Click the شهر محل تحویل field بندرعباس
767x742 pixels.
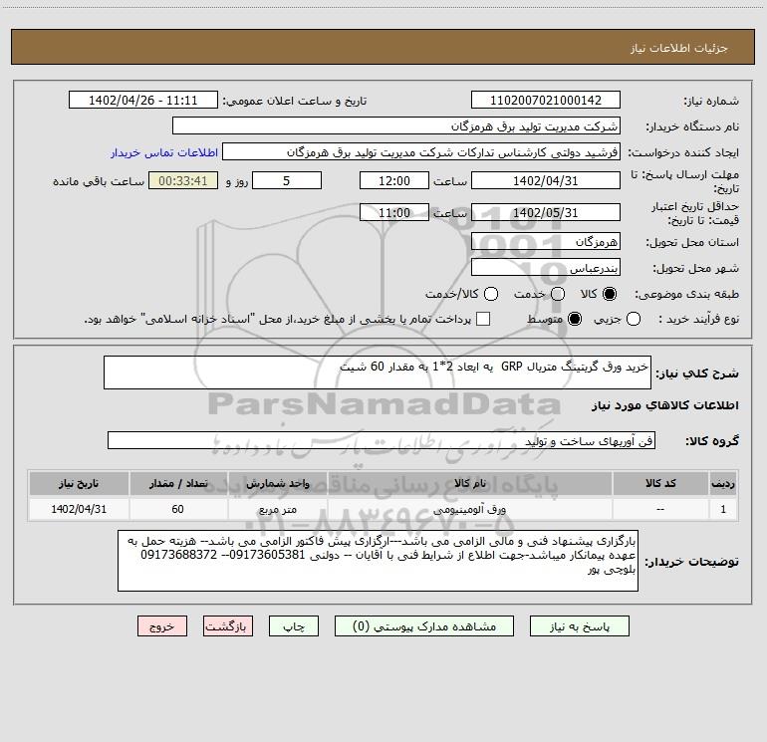546,267
